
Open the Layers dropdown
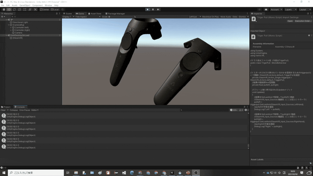(x=291, y=9)
